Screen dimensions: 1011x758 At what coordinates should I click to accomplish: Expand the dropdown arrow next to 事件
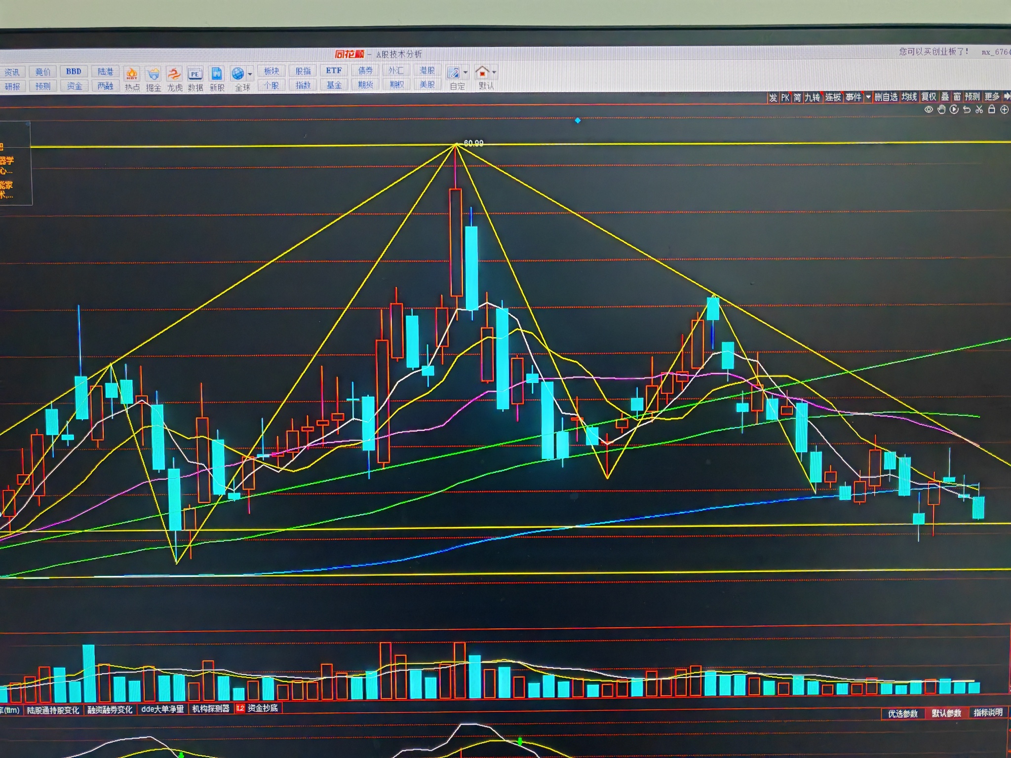(868, 97)
